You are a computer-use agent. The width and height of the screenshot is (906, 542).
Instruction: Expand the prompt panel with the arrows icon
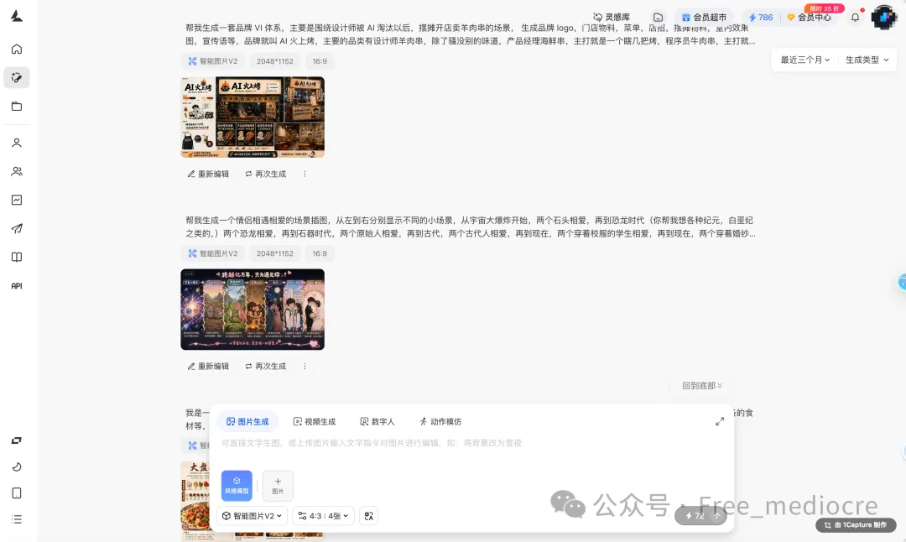[720, 422]
